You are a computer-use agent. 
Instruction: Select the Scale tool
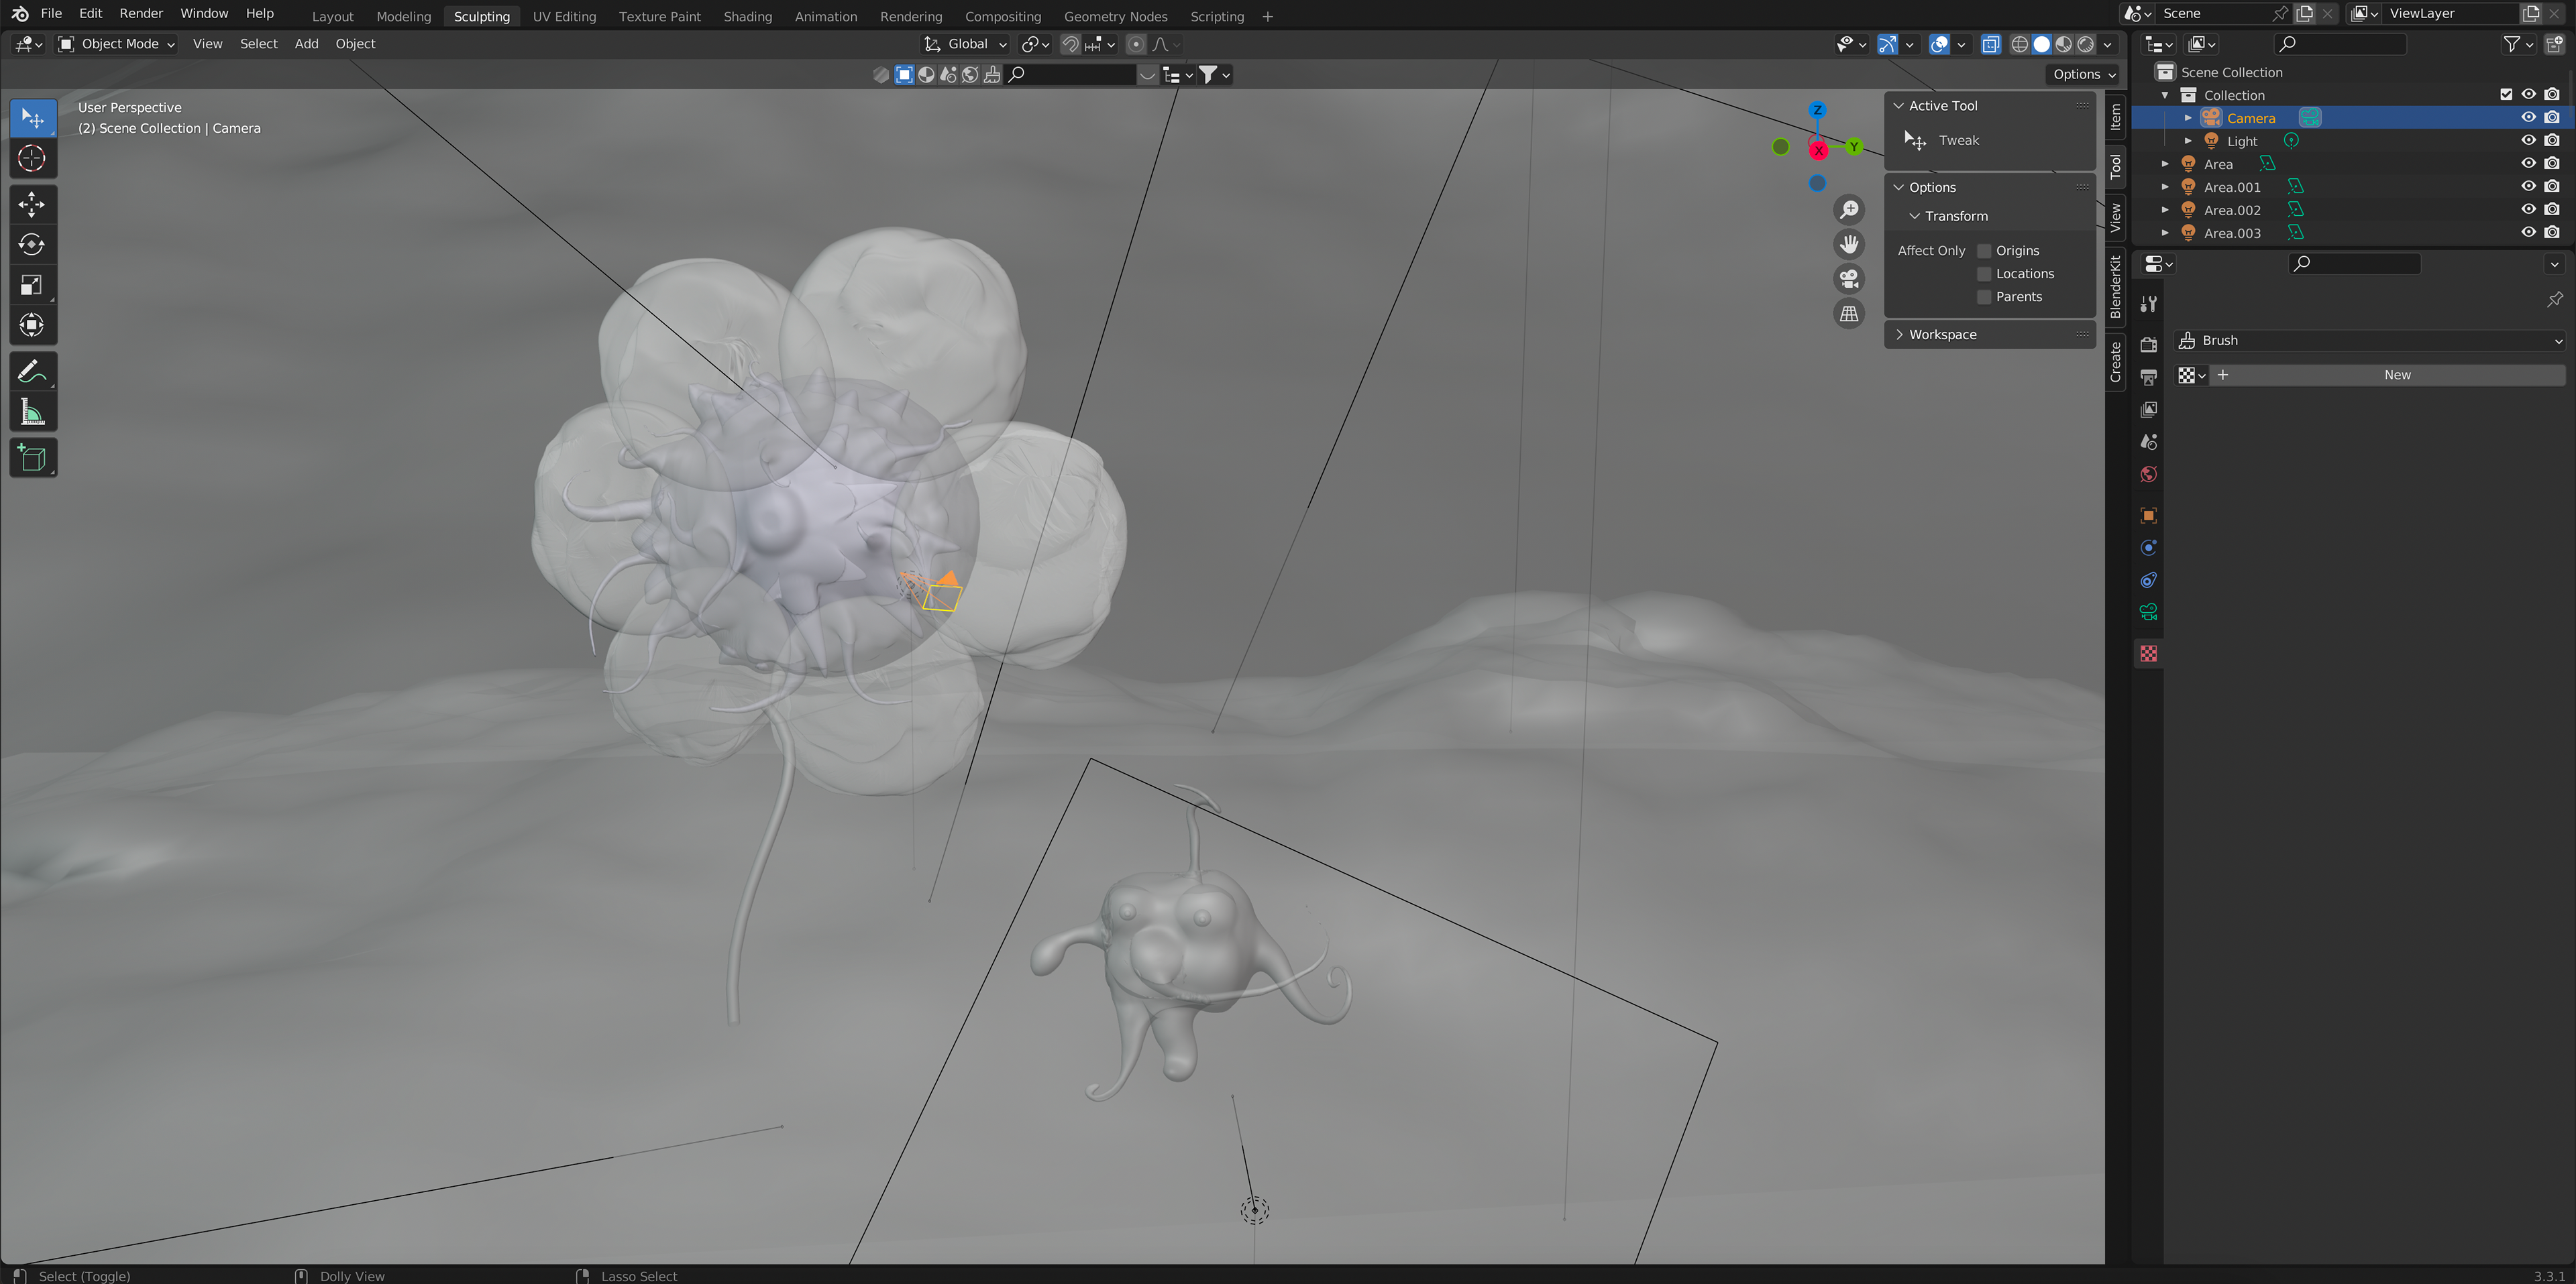[x=32, y=285]
